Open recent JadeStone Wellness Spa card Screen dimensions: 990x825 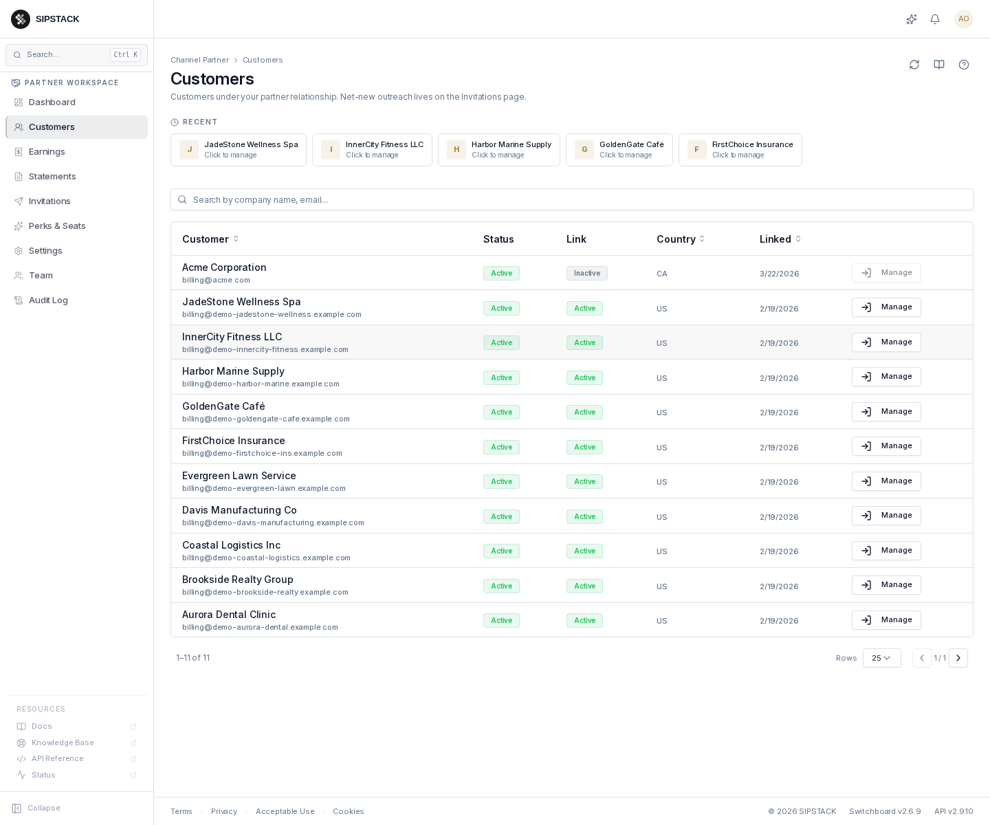(239, 150)
